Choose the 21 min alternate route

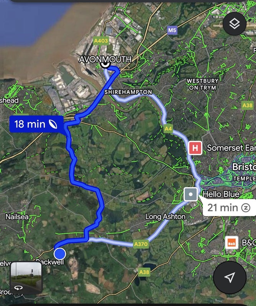pyautogui.click(x=229, y=208)
